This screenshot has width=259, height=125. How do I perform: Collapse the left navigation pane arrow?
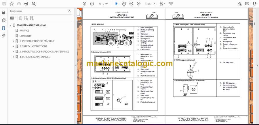pos(76,66)
